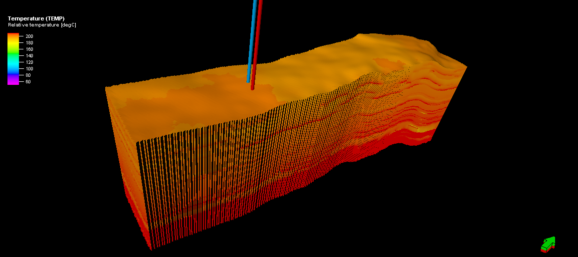
Task: Click the layered right end face of the model
Action: tap(439, 110)
